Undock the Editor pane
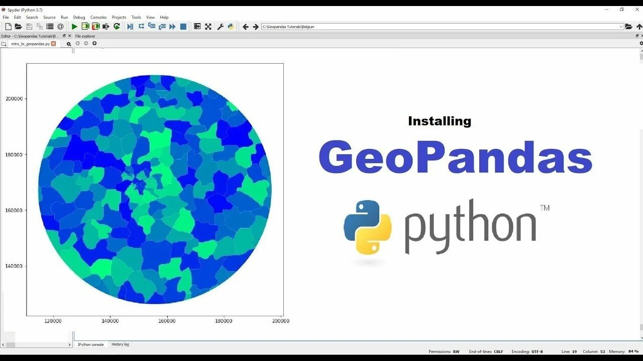 [x=64, y=36]
